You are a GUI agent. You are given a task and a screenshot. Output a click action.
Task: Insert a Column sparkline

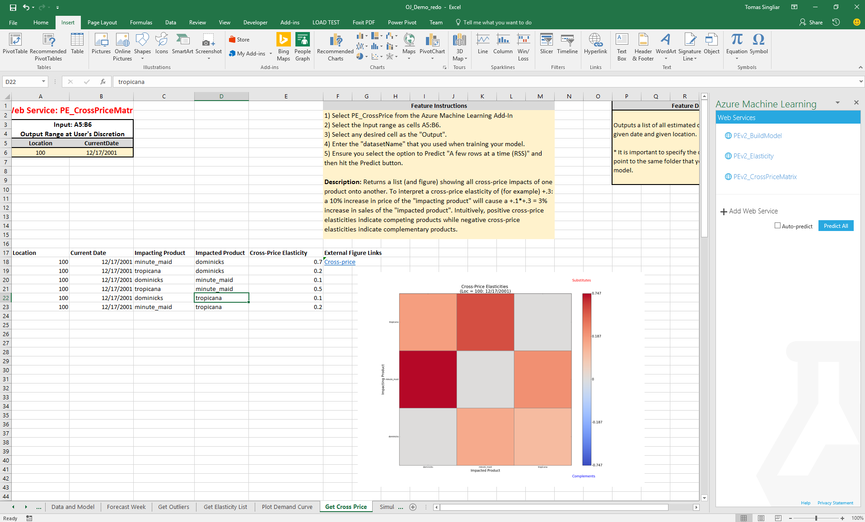point(503,44)
